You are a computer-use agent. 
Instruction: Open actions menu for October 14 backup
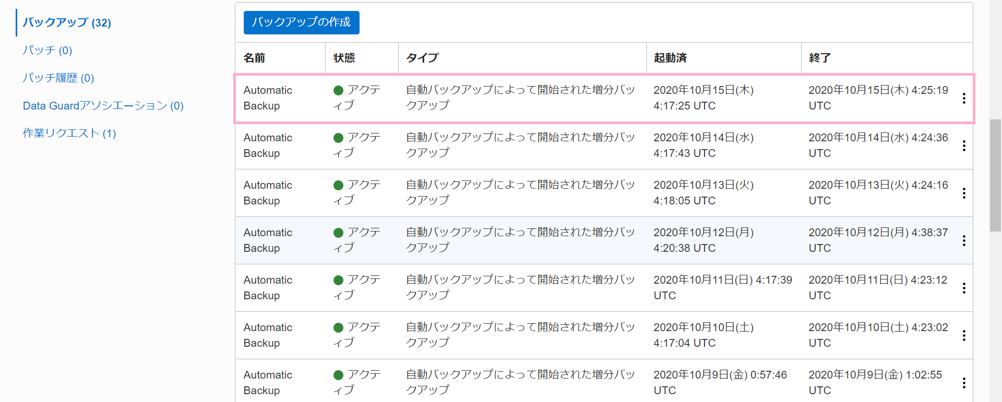pos(964,146)
